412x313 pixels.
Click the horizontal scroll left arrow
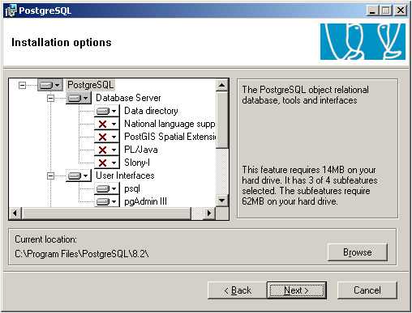[15, 214]
